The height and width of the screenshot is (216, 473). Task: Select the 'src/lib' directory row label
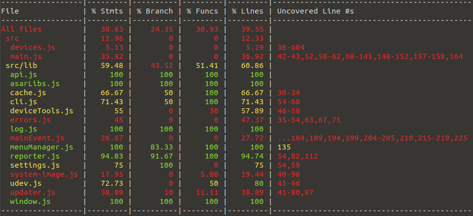22,65
